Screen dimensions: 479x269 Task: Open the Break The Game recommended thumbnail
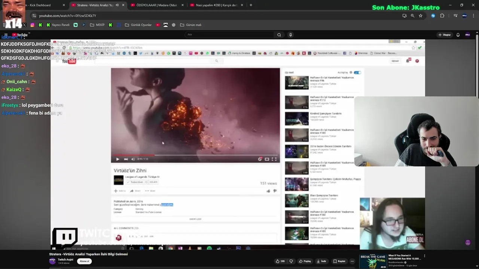coord(373,262)
